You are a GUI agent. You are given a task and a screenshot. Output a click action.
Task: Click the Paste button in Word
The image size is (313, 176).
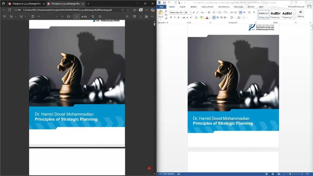click(161, 14)
